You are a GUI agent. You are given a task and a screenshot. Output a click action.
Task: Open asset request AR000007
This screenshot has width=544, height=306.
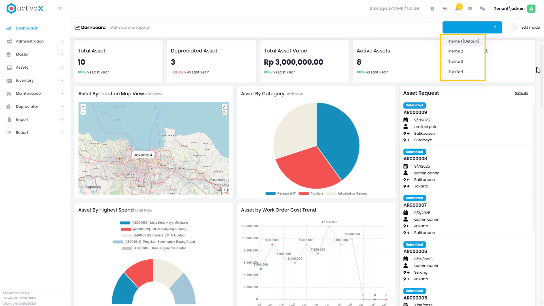(x=415, y=205)
